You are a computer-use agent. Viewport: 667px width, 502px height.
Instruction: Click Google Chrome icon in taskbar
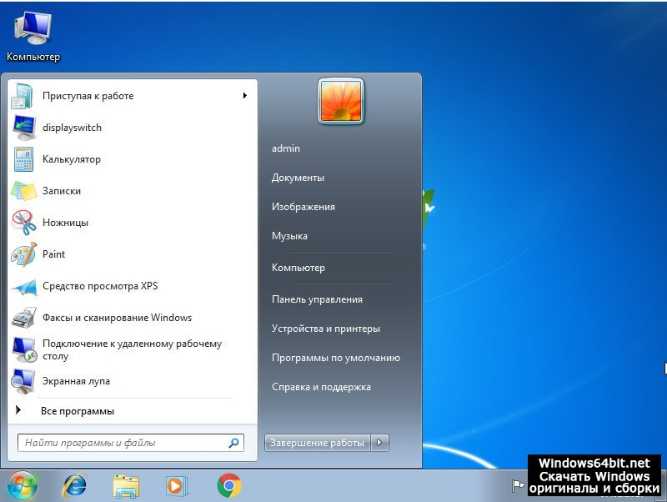[229, 485]
